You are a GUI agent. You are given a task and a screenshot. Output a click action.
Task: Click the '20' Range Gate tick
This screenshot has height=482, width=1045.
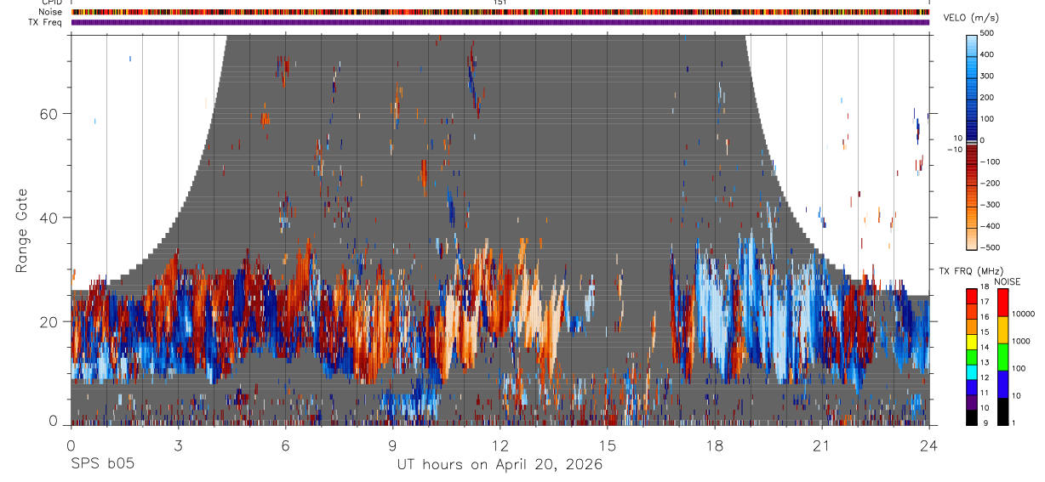pos(47,321)
